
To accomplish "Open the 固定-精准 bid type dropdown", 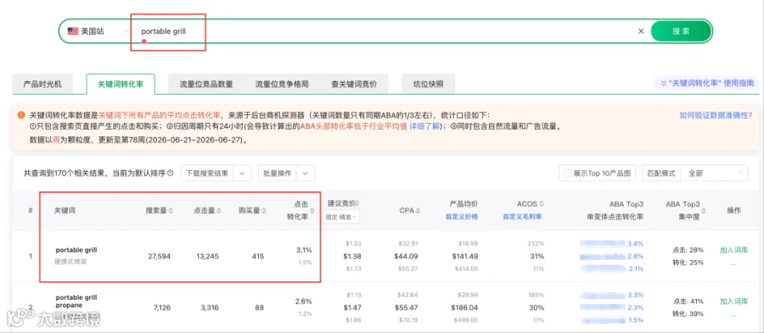I will 340,216.
